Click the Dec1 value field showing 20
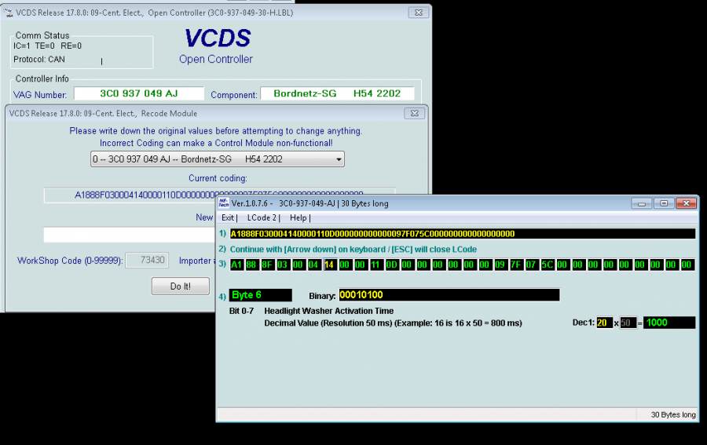The width and height of the screenshot is (707, 445). coord(603,323)
